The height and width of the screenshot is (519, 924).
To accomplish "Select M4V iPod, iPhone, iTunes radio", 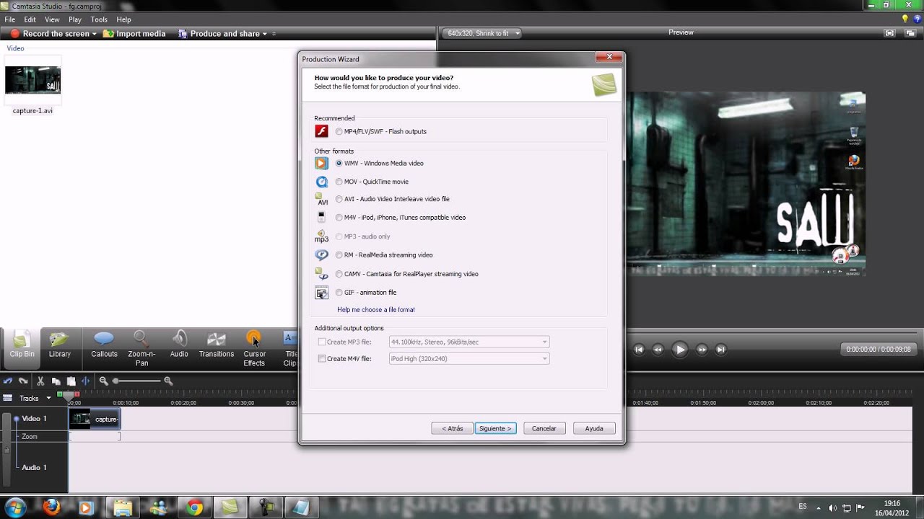I will 339,218.
